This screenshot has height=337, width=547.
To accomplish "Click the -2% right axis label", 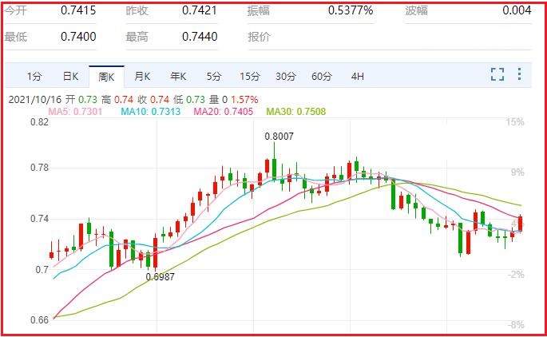I will pyautogui.click(x=517, y=274).
